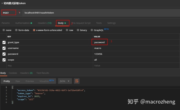This screenshot has width=180, height=110.
Task: Collapse the request title disclosure triangle
Action: pos(2,3)
